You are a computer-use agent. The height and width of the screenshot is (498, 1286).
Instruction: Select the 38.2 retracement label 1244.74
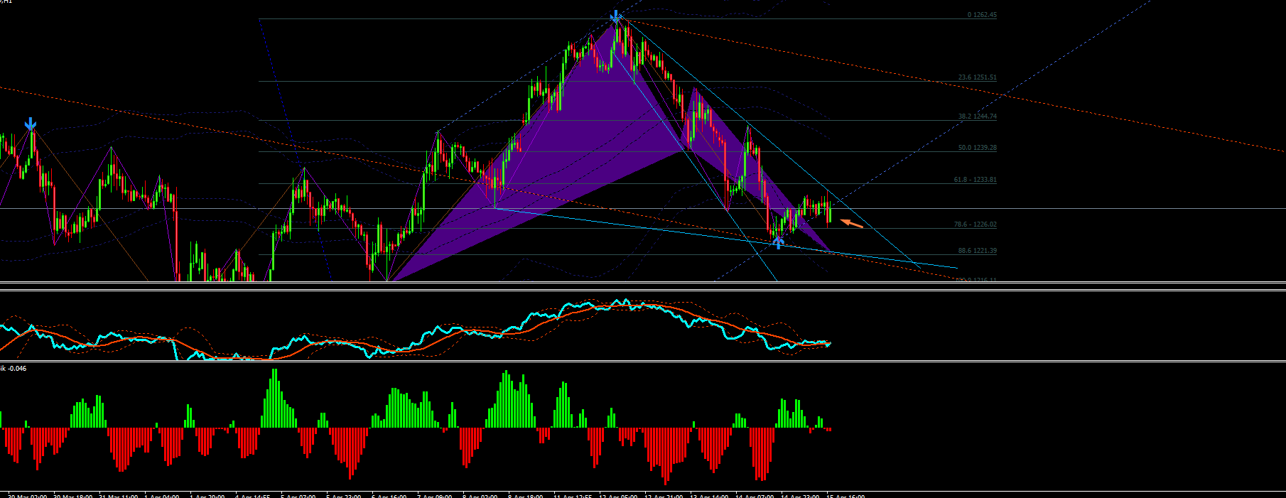978,117
